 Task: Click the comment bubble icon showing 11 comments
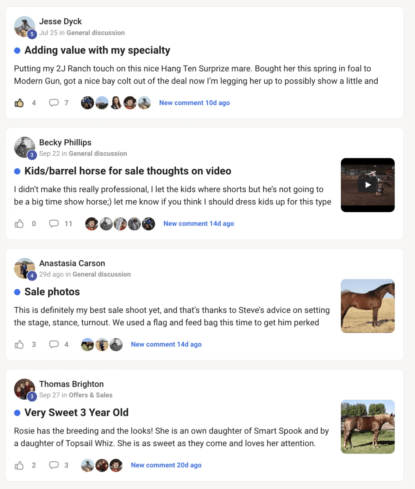tap(54, 223)
